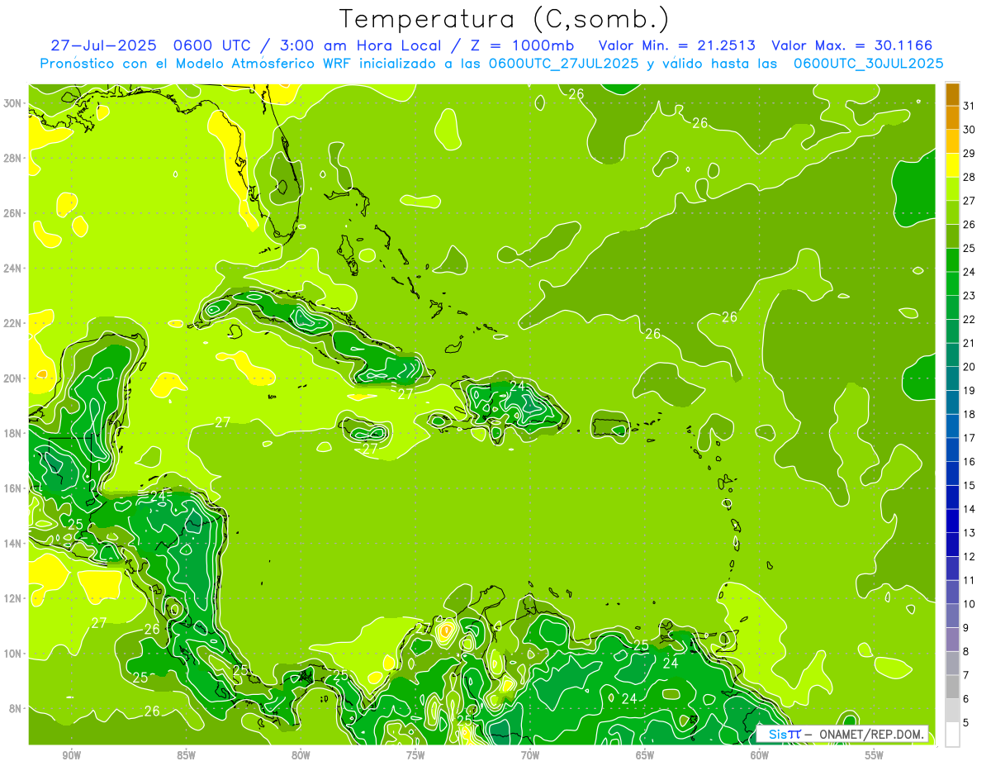Click the legend segment between 25 and 26
This screenshot has height=766, width=991.
tap(952, 236)
